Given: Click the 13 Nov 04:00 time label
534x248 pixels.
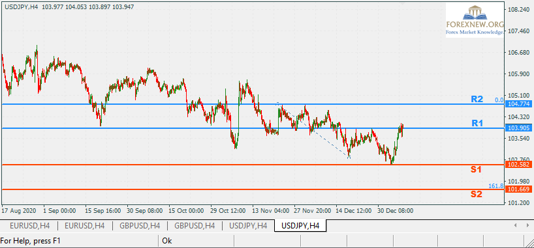Looking at the screenshot, I should point(270,211).
